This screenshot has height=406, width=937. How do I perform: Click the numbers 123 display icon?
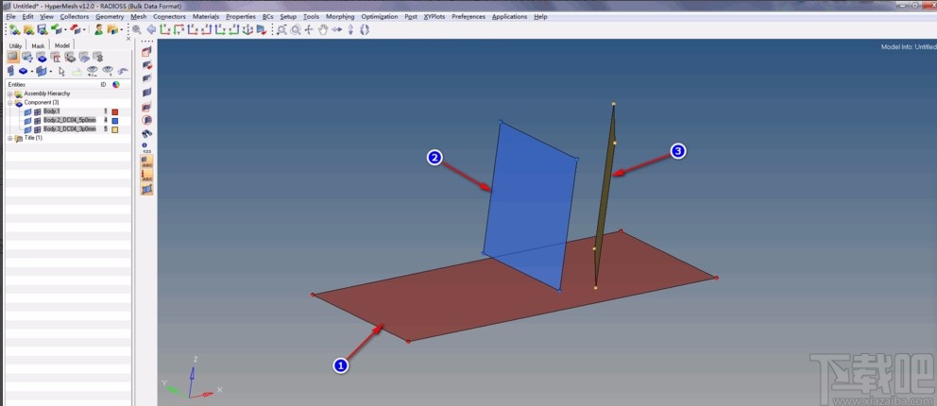[x=146, y=148]
